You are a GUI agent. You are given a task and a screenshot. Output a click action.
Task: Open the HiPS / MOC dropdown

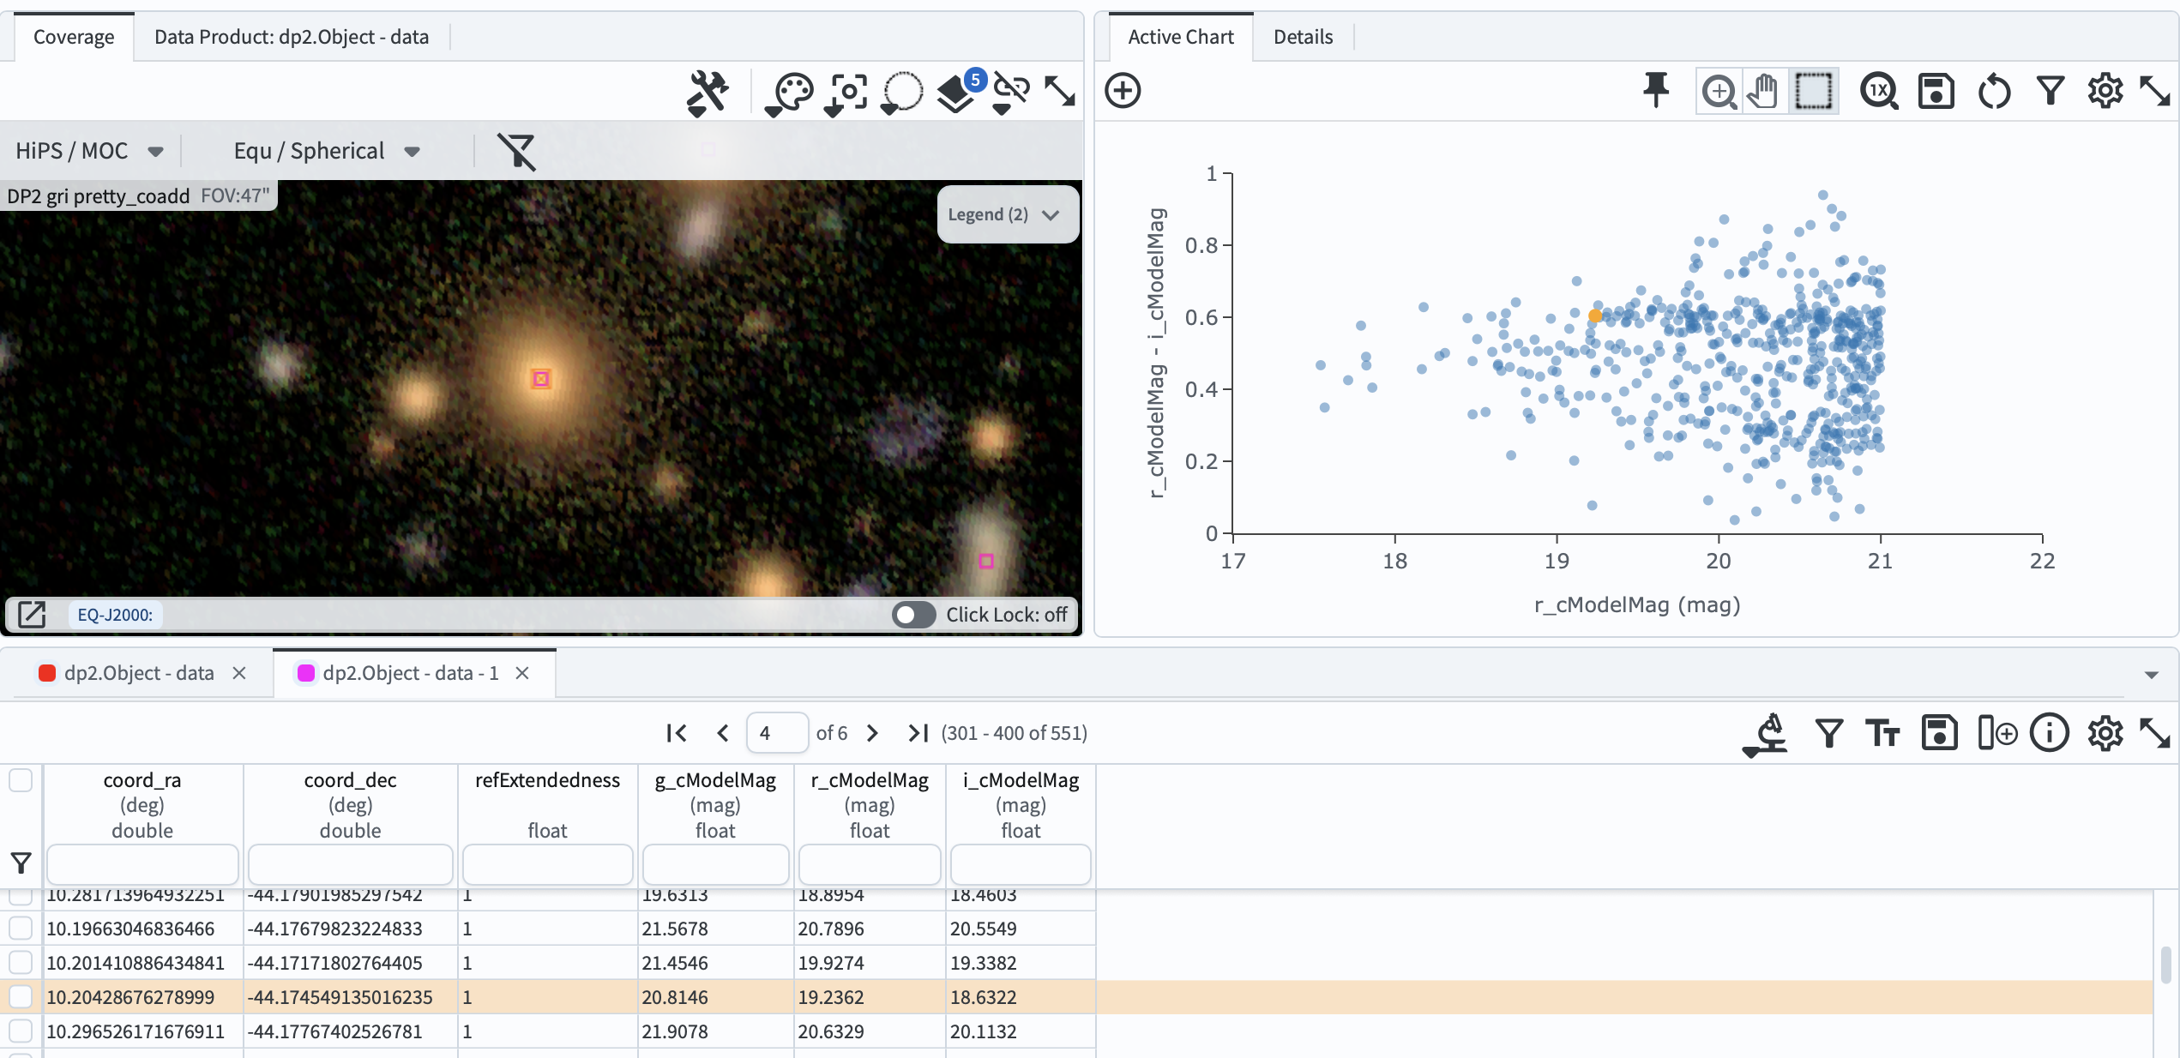coord(89,152)
